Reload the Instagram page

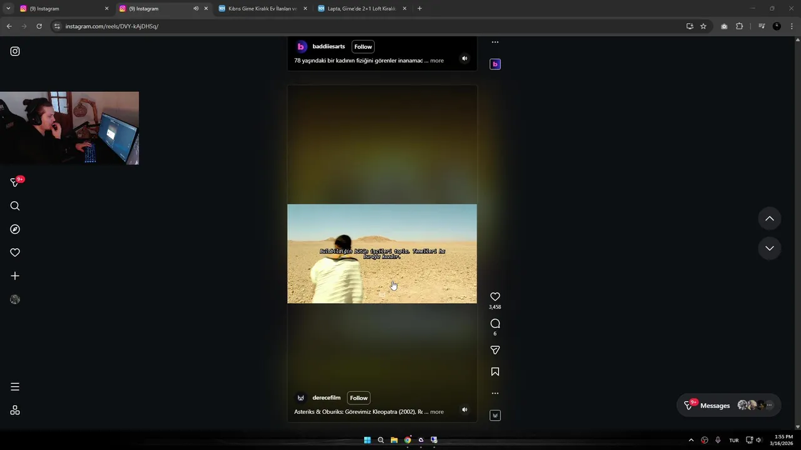pos(39,26)
